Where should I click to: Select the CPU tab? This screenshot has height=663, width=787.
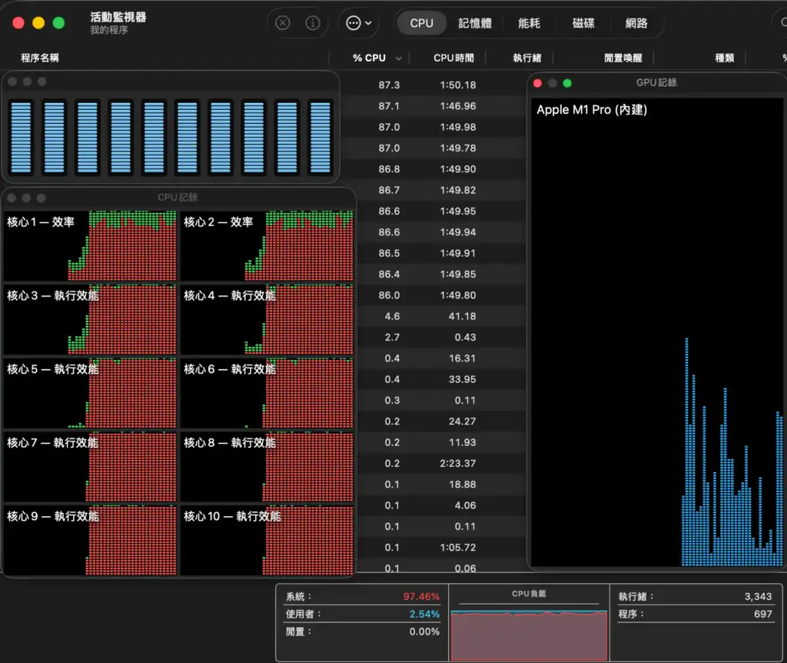421,23
